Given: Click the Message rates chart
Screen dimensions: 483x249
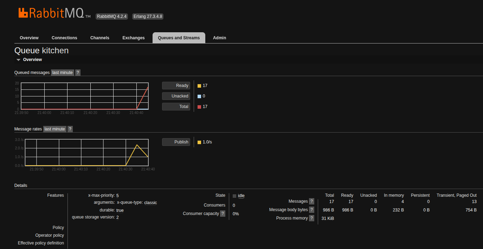Looking at the screenshot, I should coord(87,153).
